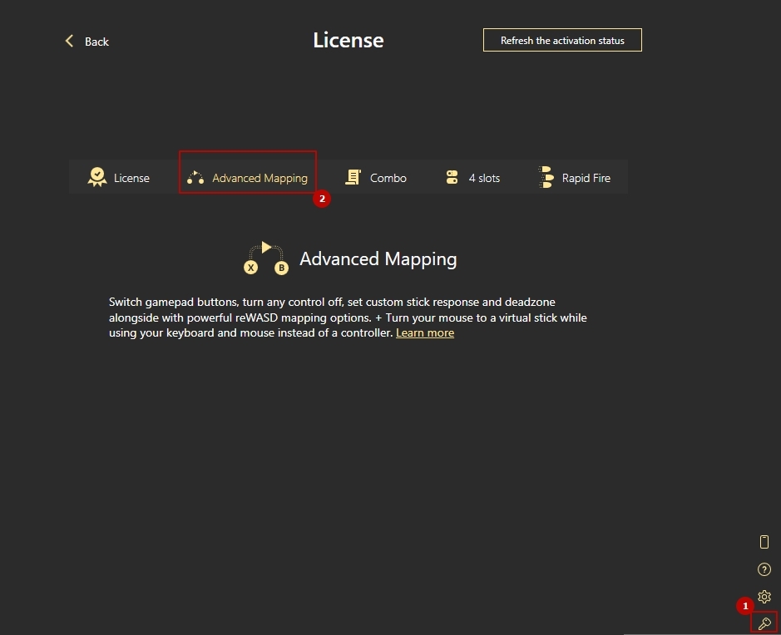Screen dimensions: 781x635
Task: Click the mobile device icon in sidebar
Action: pyautogui.click(x=764, y=542)
